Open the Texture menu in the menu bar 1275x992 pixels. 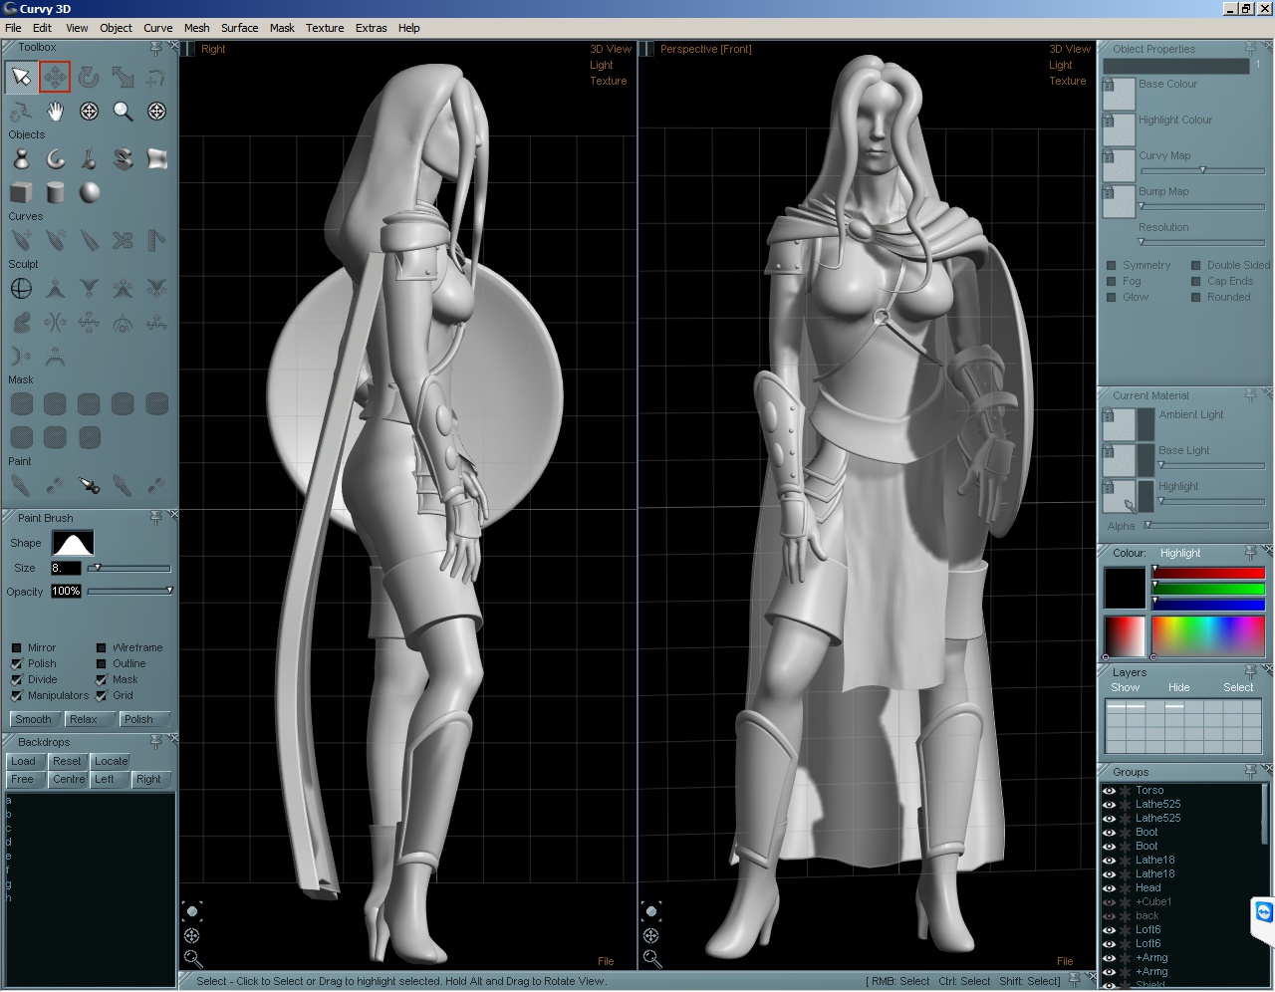click(x=324, y=28)
